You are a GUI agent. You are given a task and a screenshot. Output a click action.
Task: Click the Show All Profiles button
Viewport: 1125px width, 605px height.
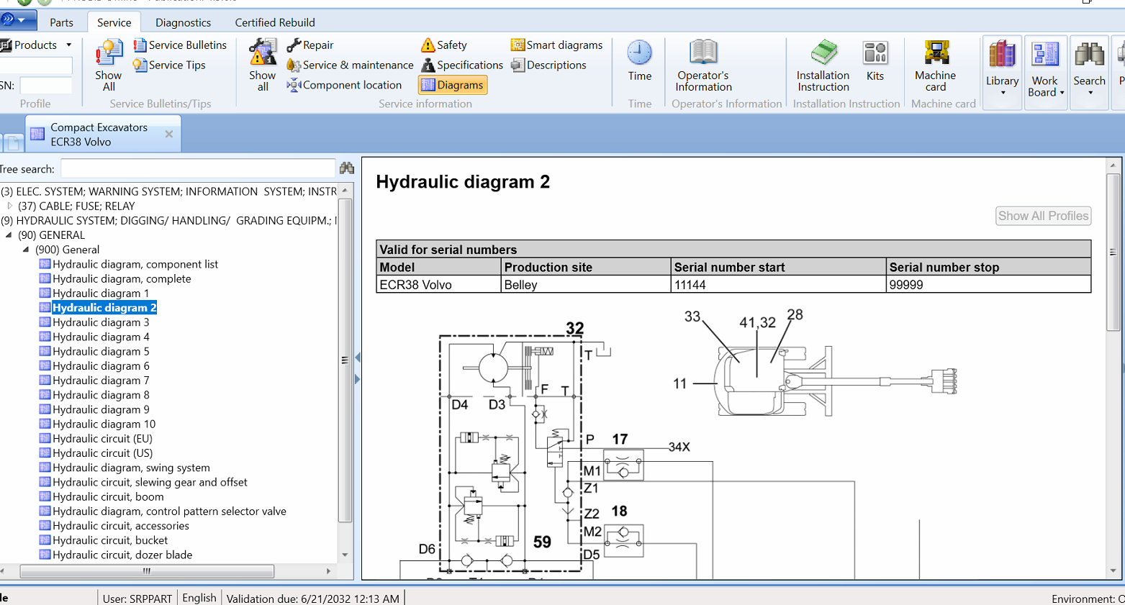[1042, 216]
